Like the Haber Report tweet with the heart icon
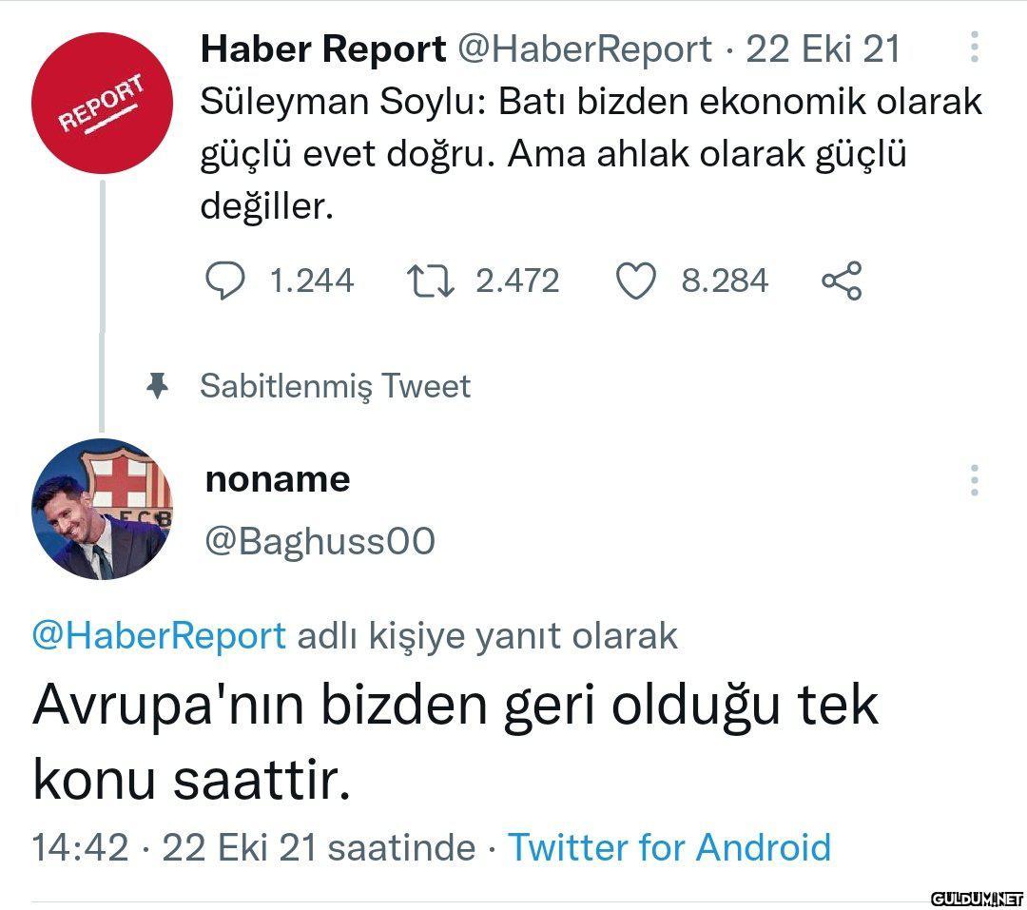Image resolution: width=1027 pixels, height=910 pixels. tap(635, 281)
